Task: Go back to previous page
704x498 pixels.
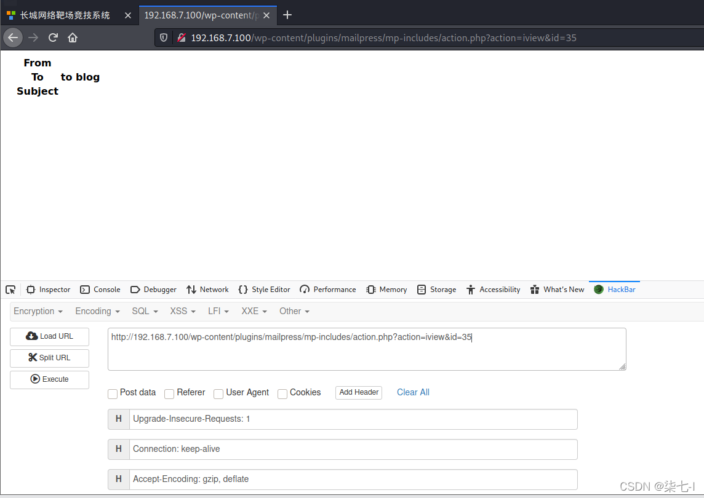Action: click(x=13, y=38)
